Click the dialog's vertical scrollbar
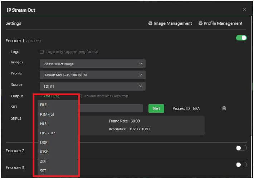Viewport: 254px width, 179px height. [251, 76]
